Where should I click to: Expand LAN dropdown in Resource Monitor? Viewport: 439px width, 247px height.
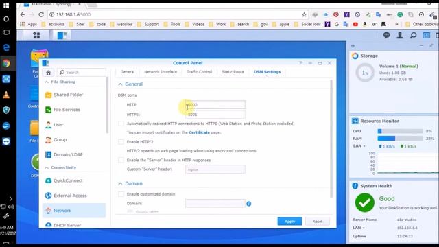tap(364, 146)
